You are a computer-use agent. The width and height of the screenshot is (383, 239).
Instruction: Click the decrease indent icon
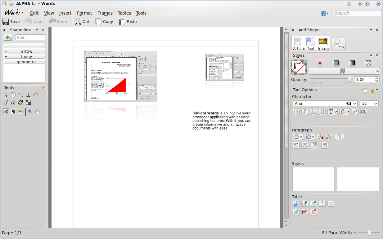coord(320,137)
